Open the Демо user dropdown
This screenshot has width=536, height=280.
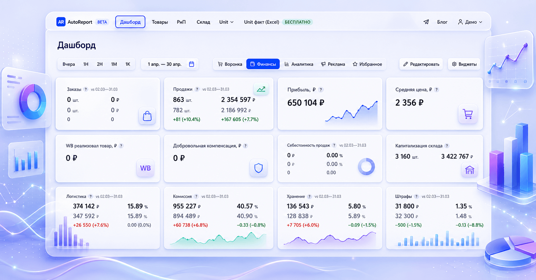click(470, 22)
